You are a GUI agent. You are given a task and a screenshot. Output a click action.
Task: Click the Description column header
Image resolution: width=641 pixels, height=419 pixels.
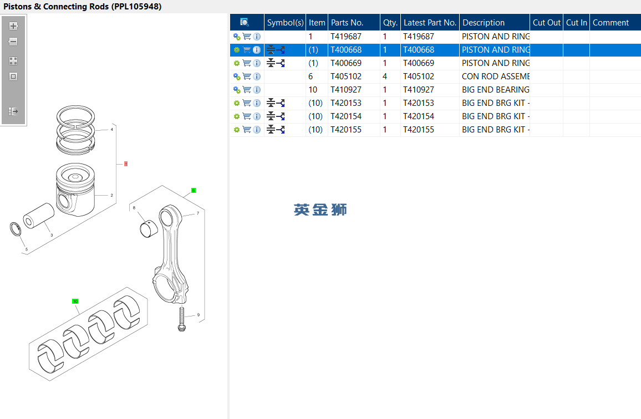pyautogui.click(x=484, y=23)
